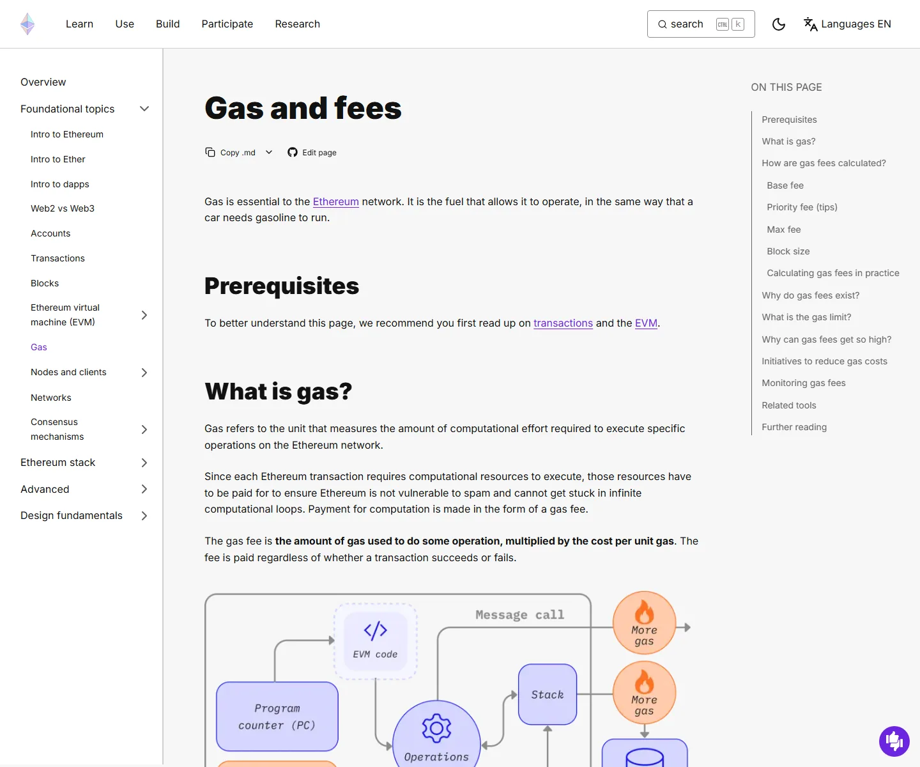
Task: Jump to Initiatives to reduce gas costs
Action: click(824, 361)
